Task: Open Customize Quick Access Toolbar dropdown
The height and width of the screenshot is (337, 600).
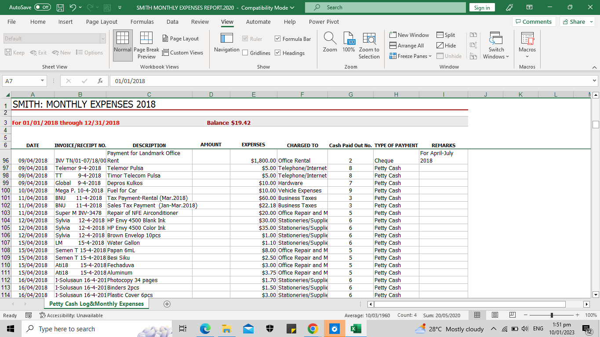Action: (x=120, y=7)
